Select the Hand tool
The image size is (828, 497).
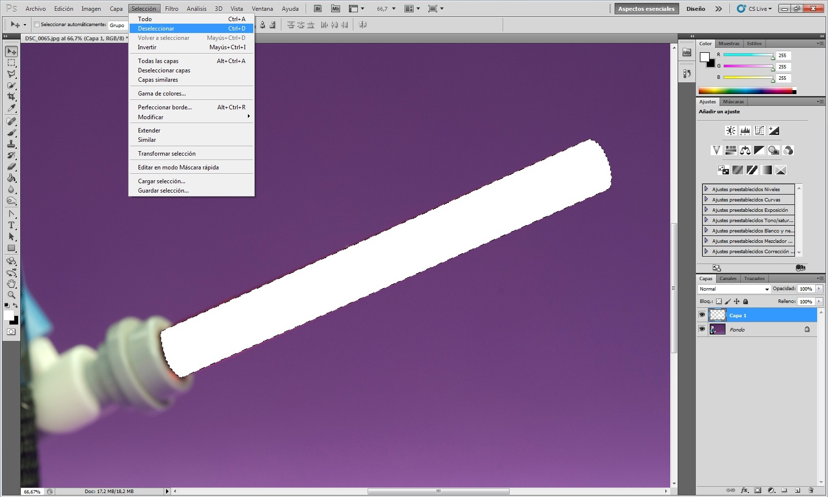click(11, 284)
